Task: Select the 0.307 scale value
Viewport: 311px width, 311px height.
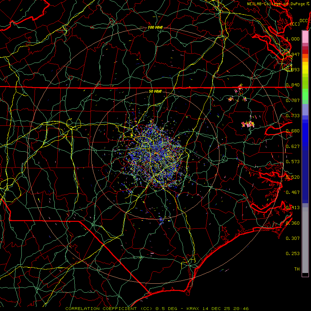Action: [293, 238]
